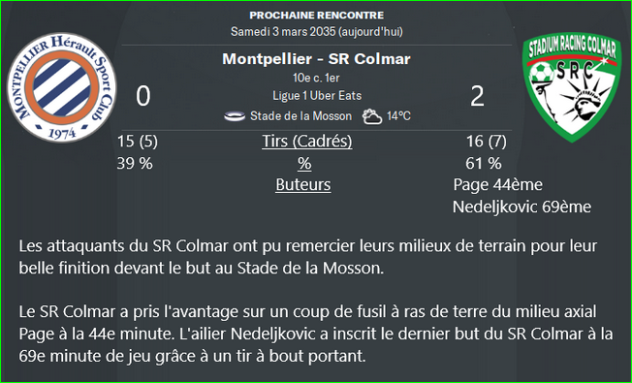The width and height of the screenshot is (632, 383).
Task: Click the Stade de la Mosson venue name
Action: click(300, 116)
